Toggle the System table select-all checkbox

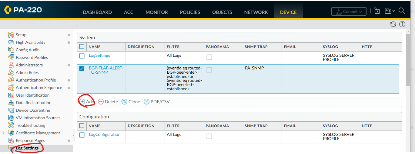pos(82,47)
